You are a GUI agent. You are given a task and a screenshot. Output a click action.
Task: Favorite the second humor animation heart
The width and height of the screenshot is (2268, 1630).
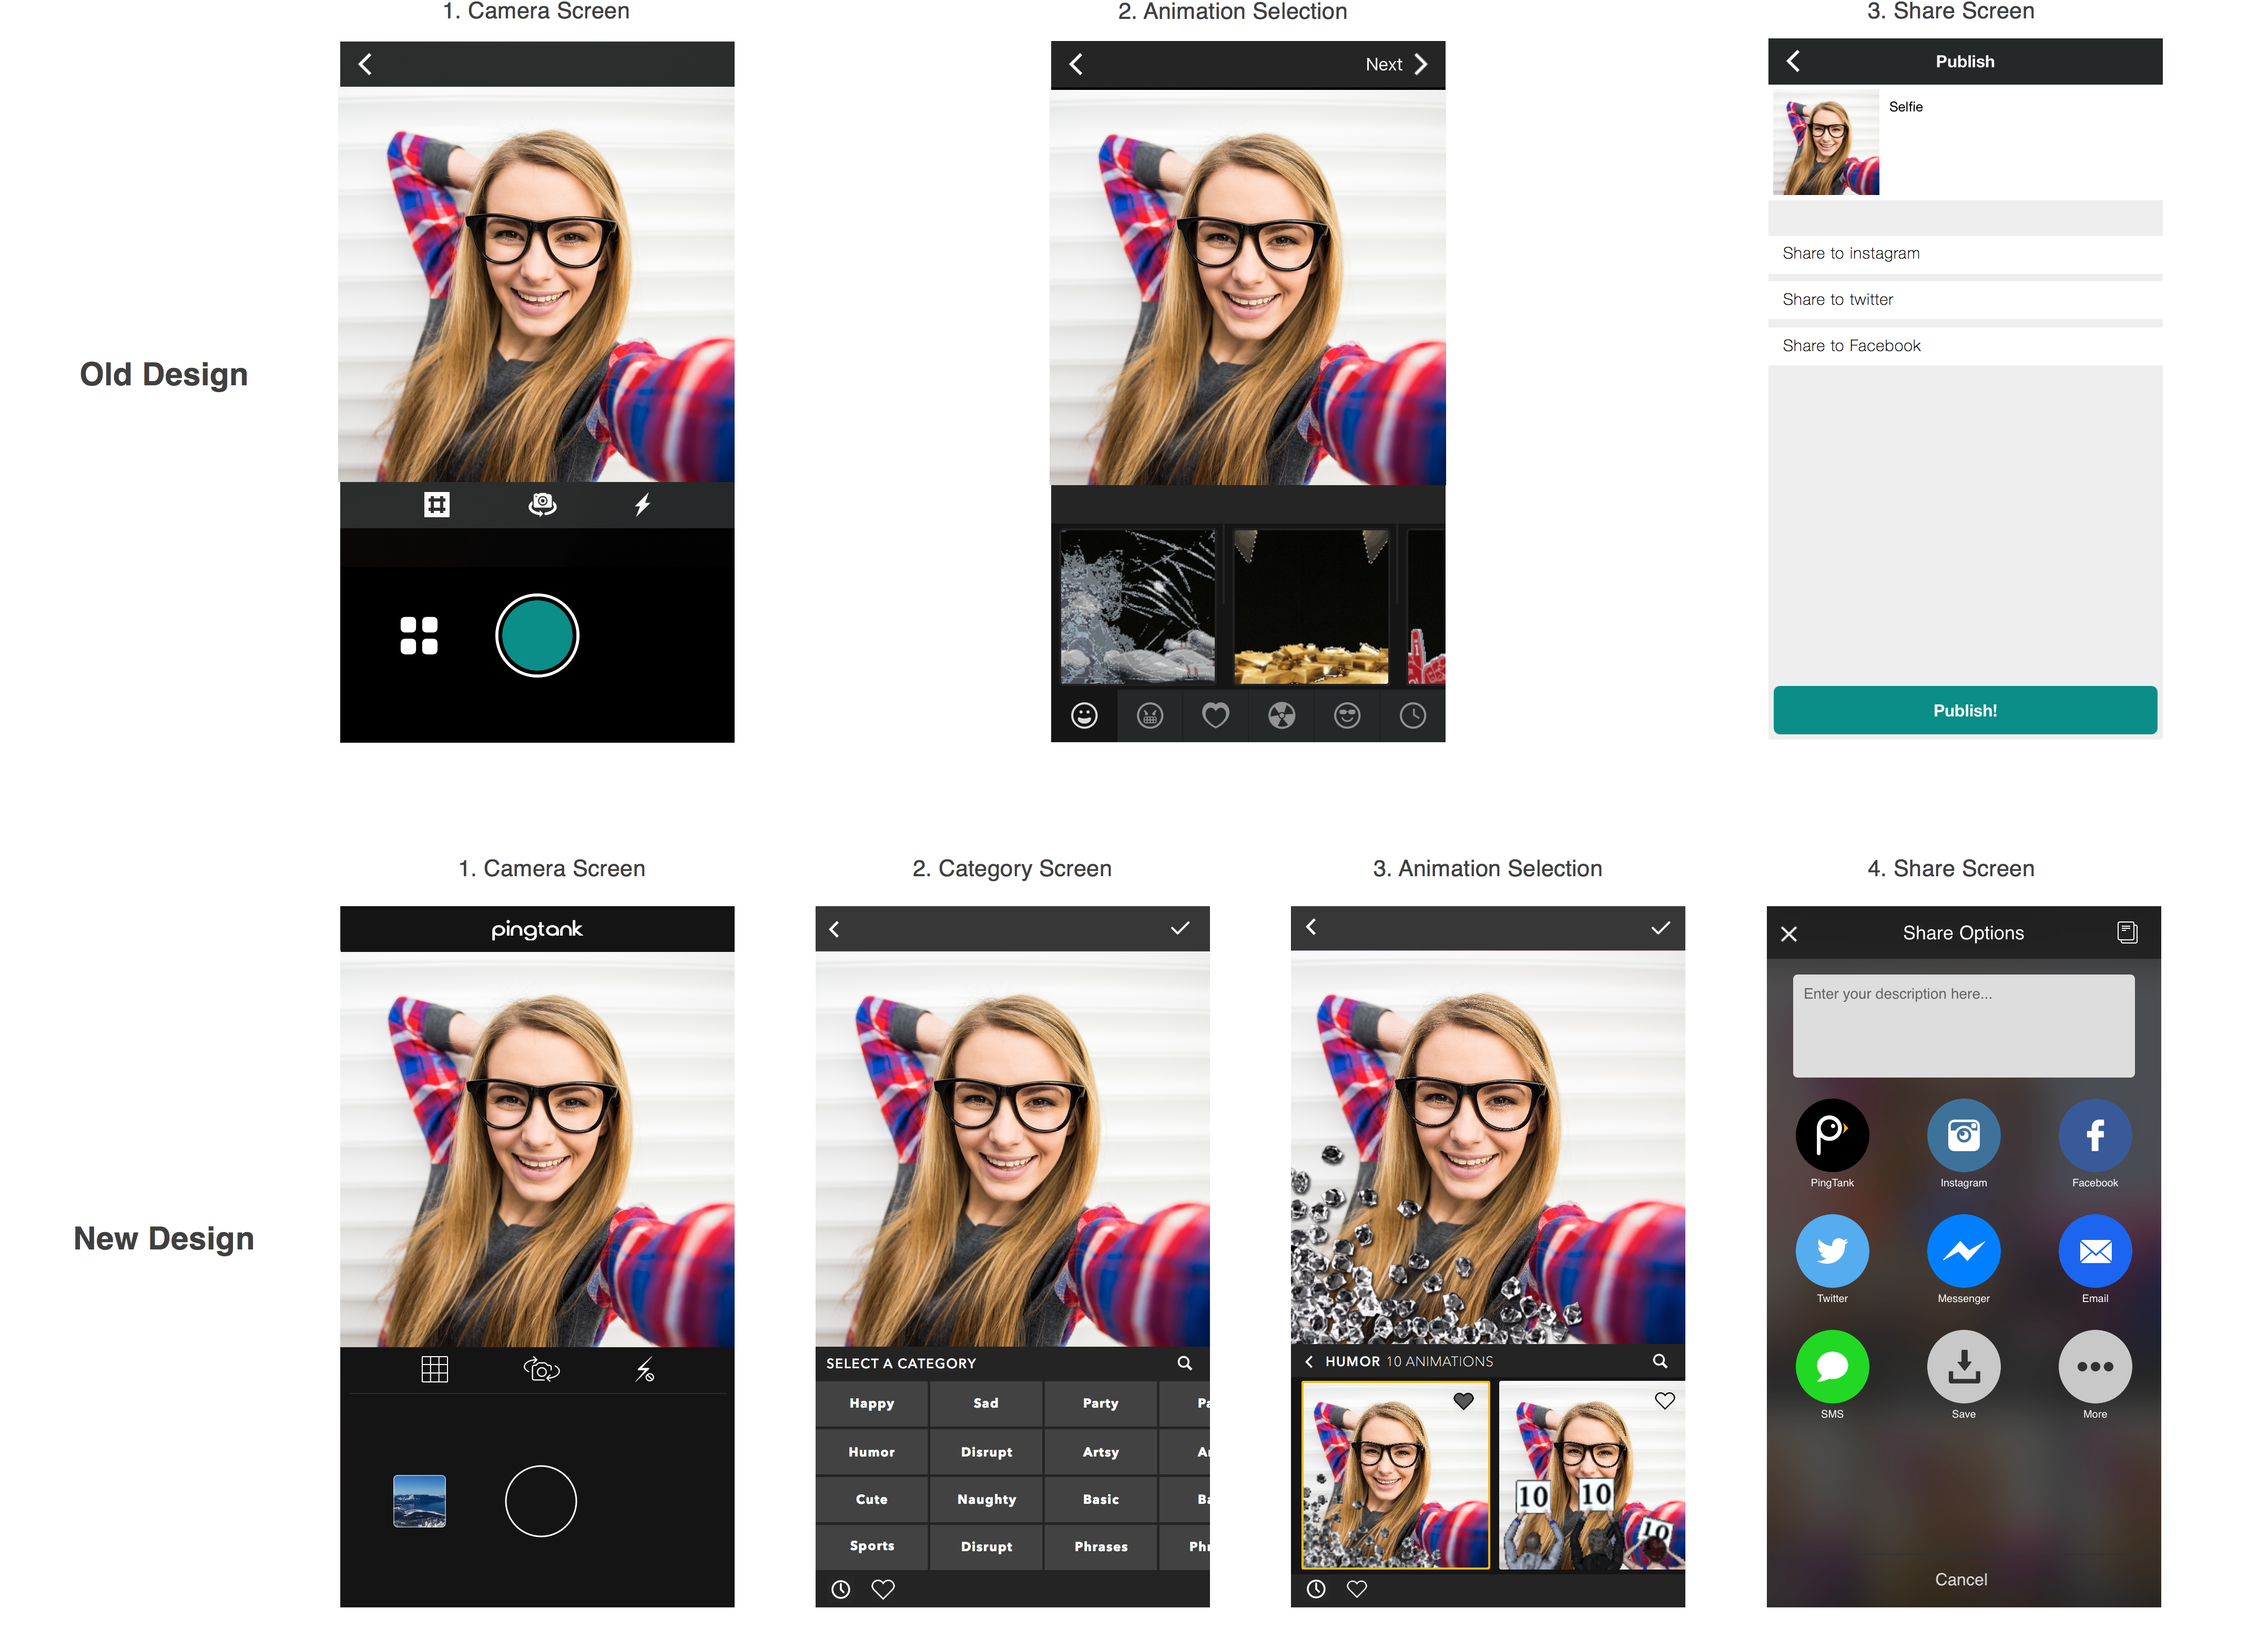pos(1664,1400)
